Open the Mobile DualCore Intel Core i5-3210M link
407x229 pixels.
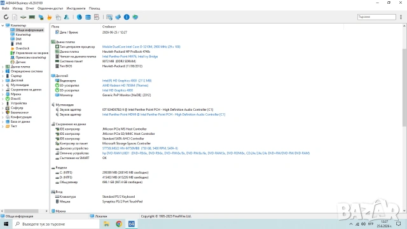click(x=141, y=46)
